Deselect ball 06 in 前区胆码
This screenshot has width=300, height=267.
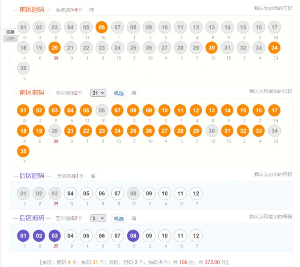coord(102,28)
